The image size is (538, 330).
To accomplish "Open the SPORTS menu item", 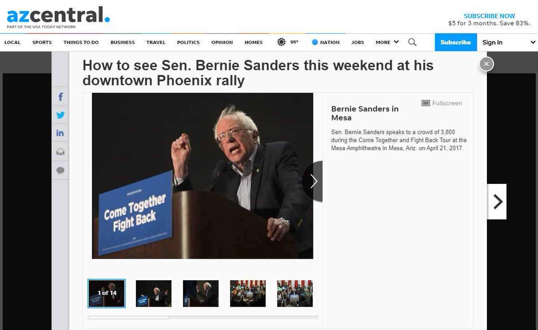I will 42,42.
